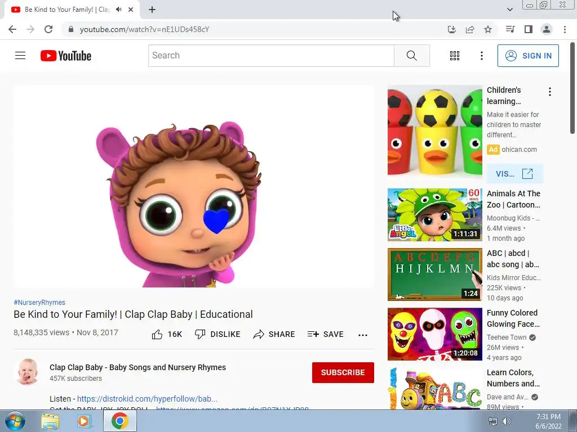Play Learn Colors, Numbers thumbnail
Image resolution: width=577 pixels, height=432 pixels.
click(434, 388)
